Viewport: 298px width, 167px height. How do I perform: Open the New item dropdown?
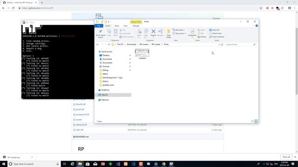[x=179, y=30]
